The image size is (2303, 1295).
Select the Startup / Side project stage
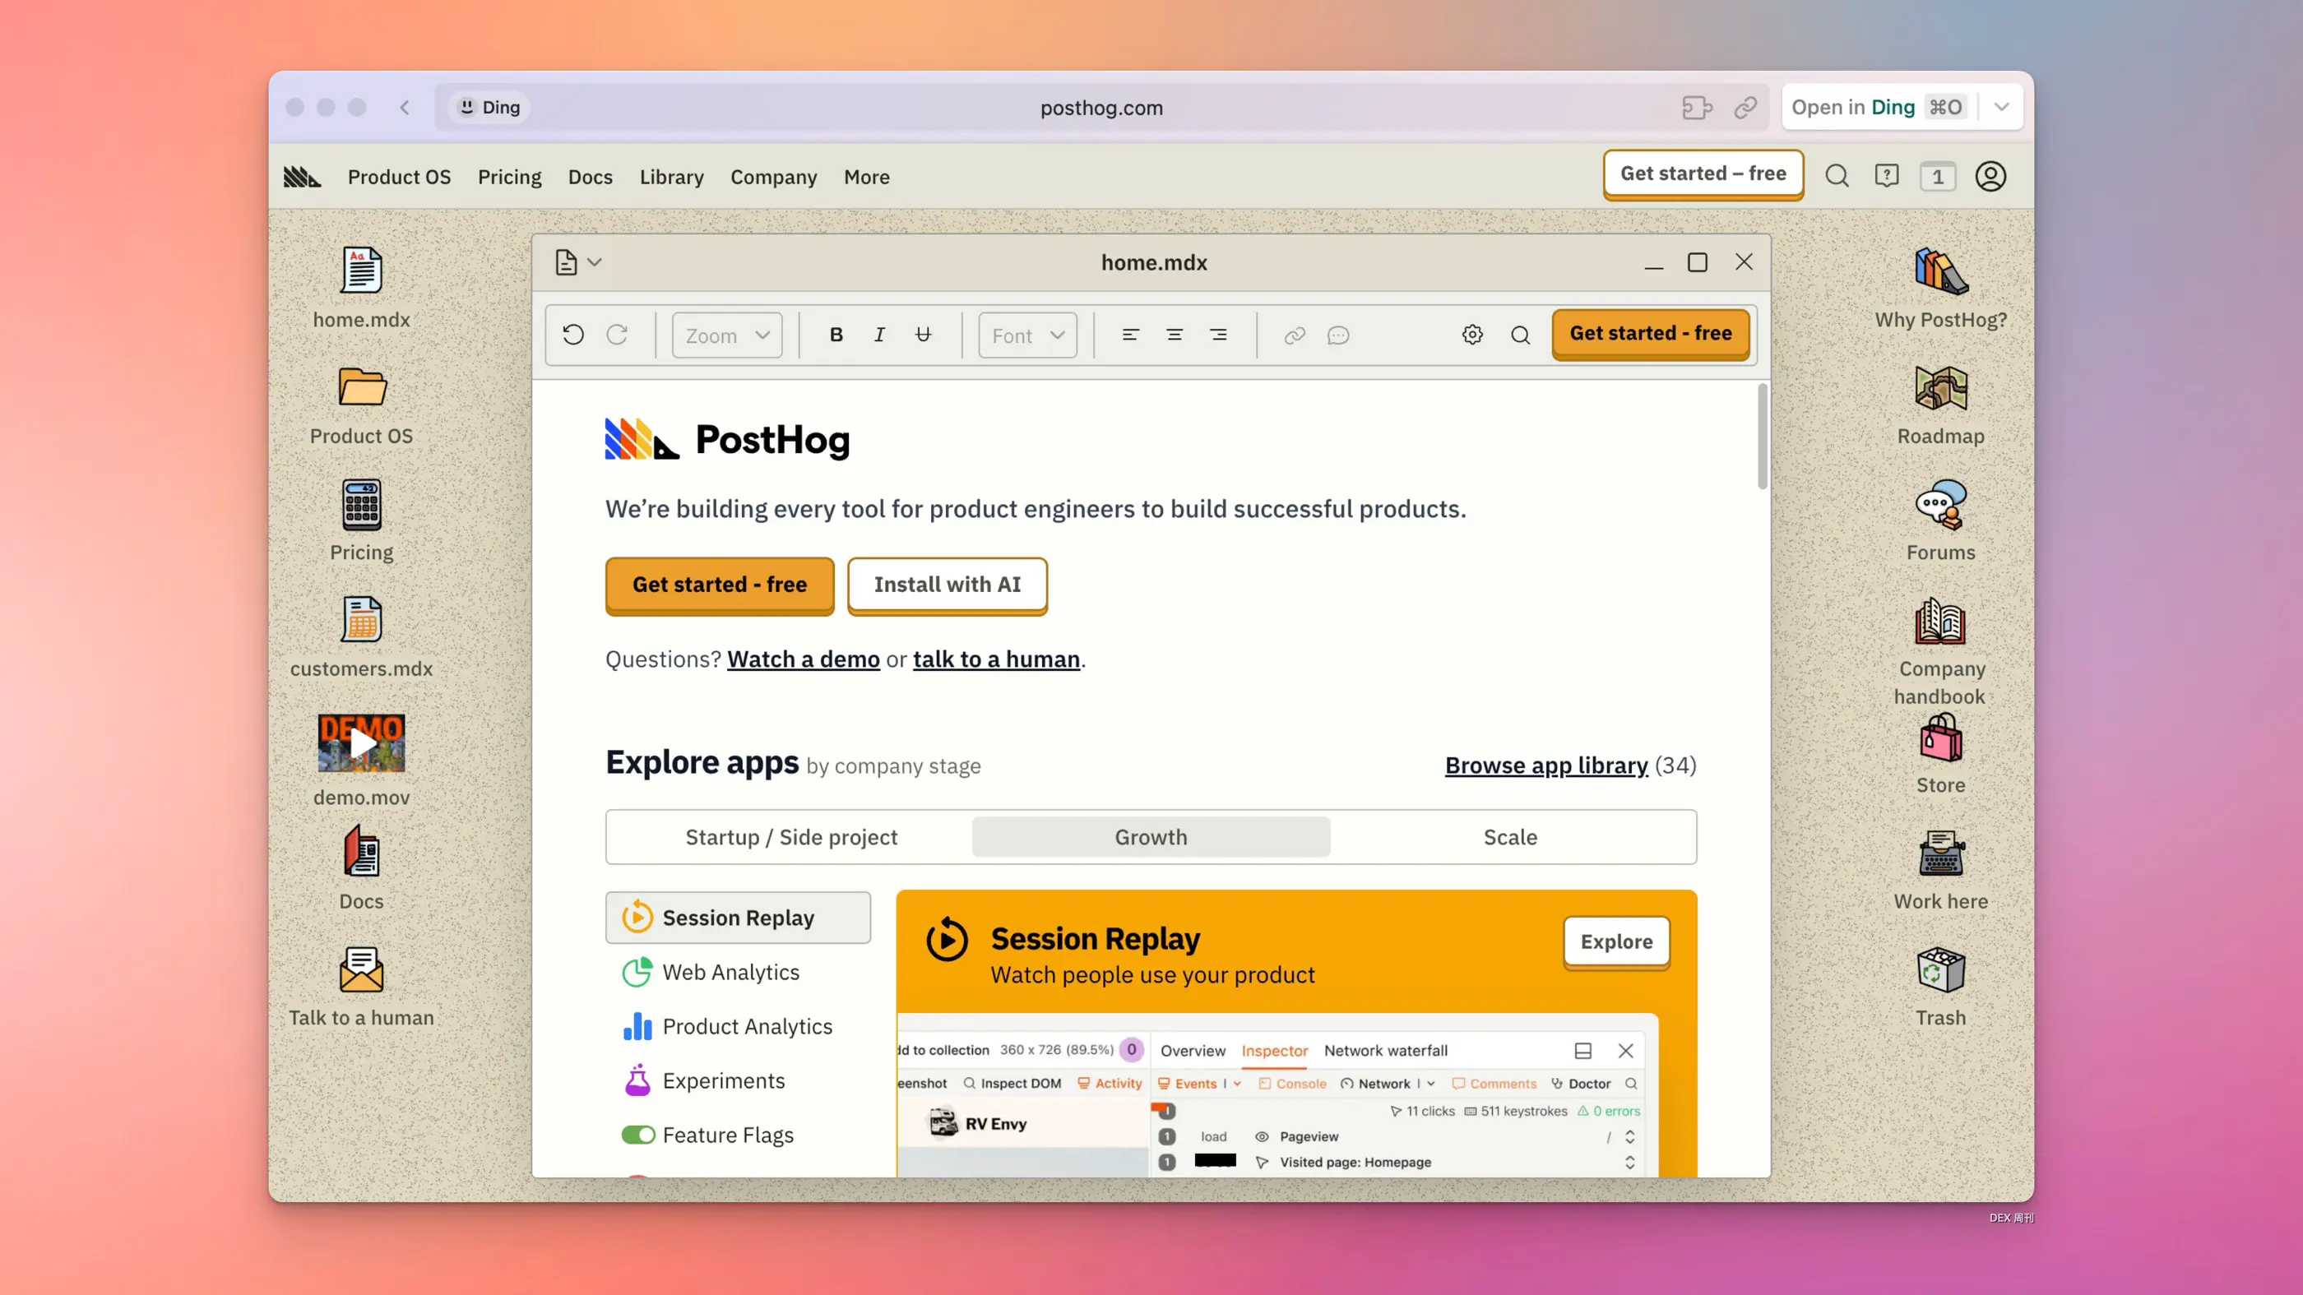pos(790,837)
